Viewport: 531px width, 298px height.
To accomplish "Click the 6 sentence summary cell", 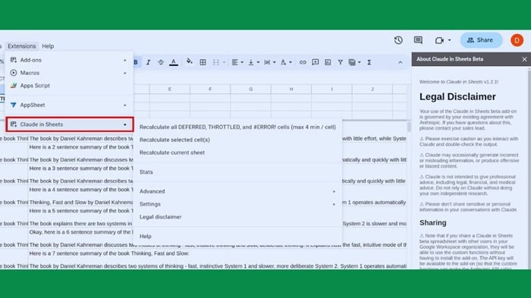I will [x=81, y=232].
